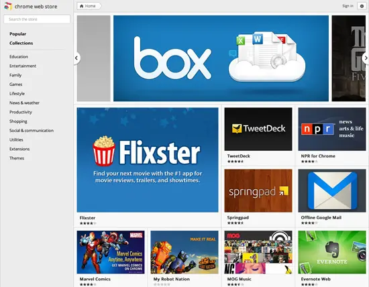Show previous carousel banner with left arrow
The image size is (369, 287).
point(76,58)
